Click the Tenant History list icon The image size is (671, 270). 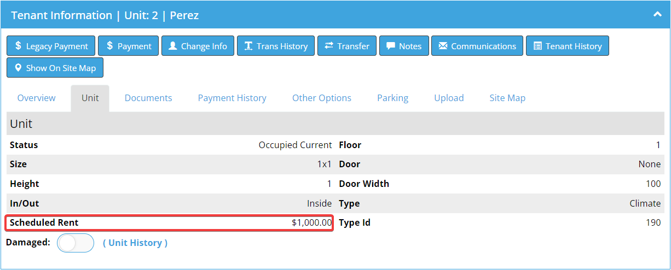point(537,46)
